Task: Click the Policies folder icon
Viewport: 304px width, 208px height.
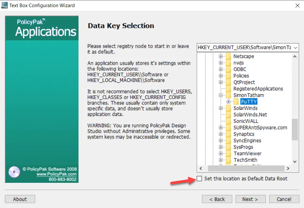Action: (x=229, y=76)
